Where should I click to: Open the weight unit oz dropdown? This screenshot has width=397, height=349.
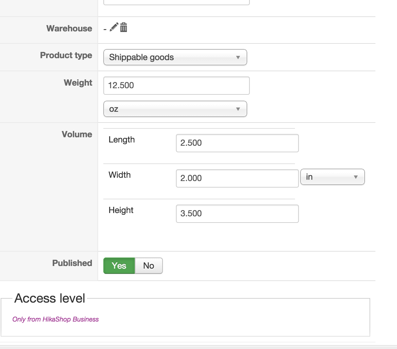click(x=175, y=109)
